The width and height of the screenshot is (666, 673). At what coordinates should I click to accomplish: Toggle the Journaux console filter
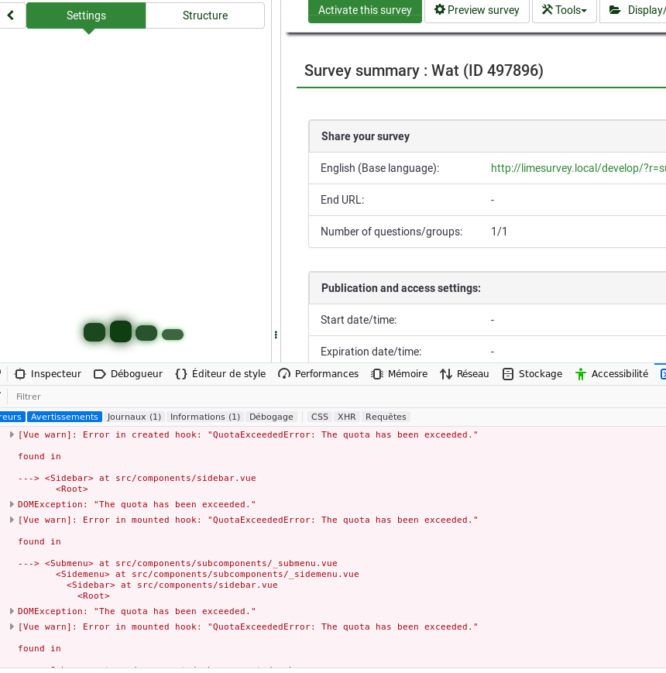134,417
